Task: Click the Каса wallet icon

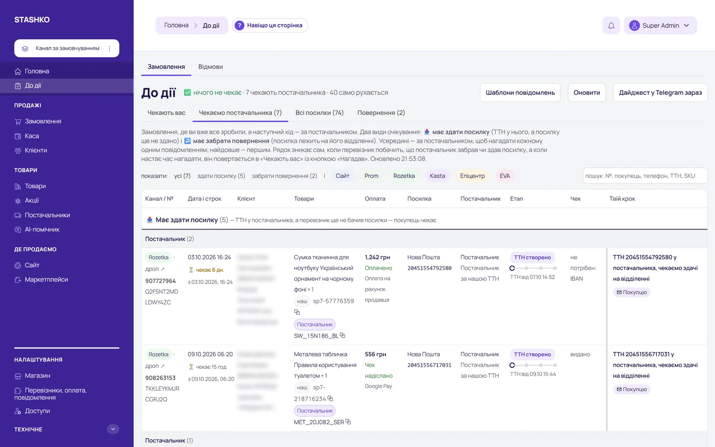Action: pyautogui.click(x=18, y=136)
